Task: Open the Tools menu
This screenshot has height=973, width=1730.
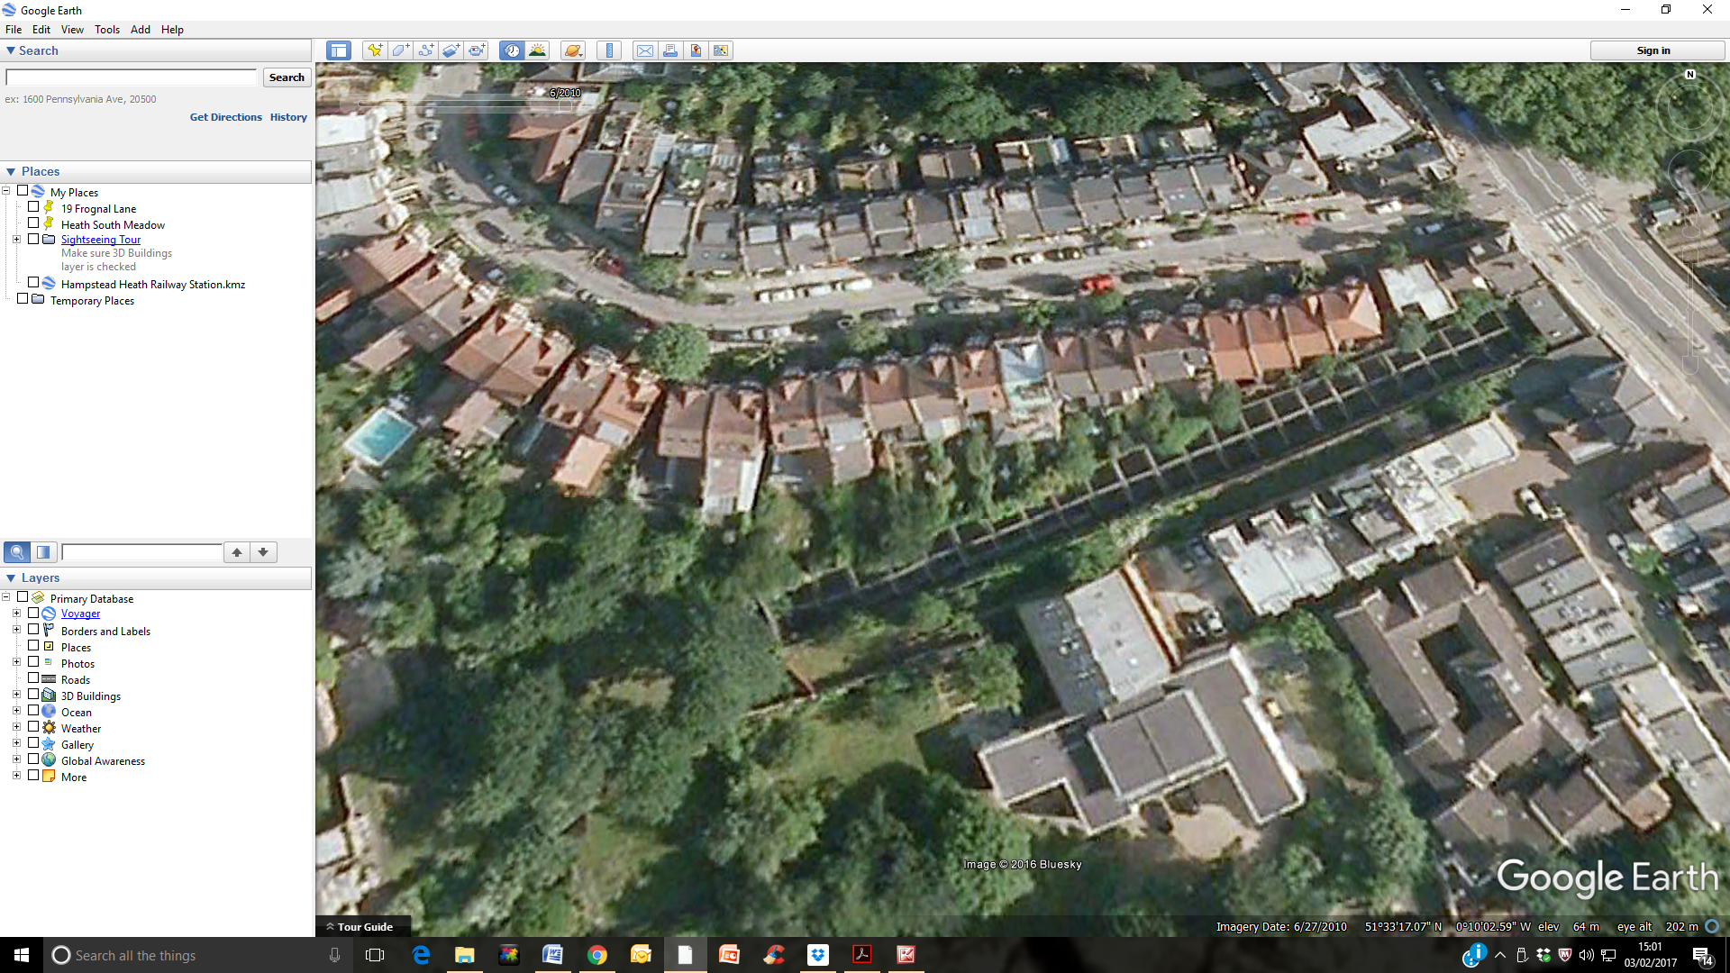Action: coord(107,30)
